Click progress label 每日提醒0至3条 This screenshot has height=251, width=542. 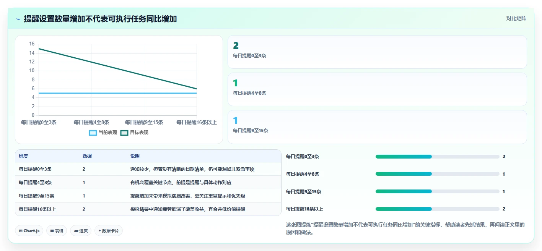[x=303, y=157]
